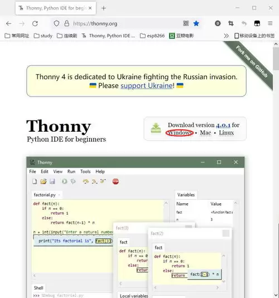The height and width of the screenshot is (298, 279).
Task: Open the black face extension icon
Action: pyautogui.click(x=257, y=23)
